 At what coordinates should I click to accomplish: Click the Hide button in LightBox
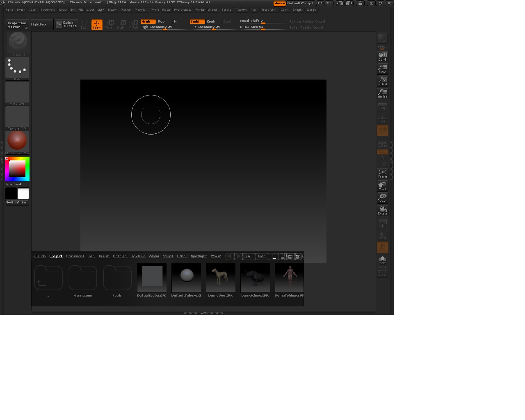(x=262, y=256)
